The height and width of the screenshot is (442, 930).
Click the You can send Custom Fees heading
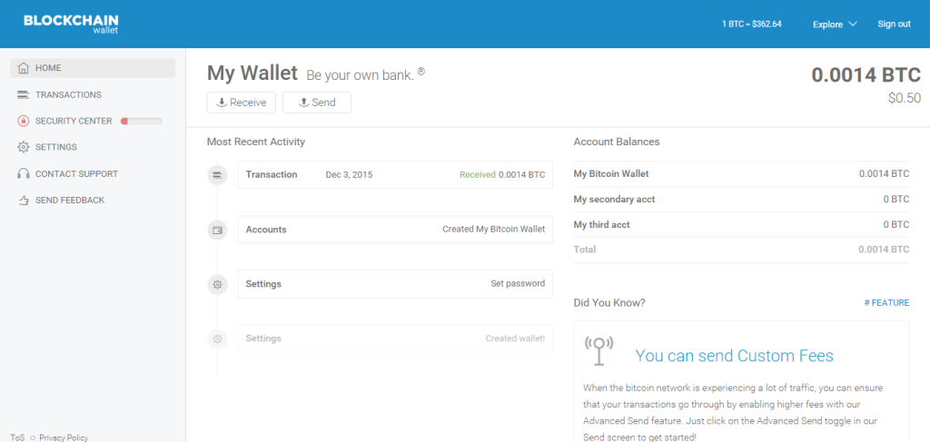pos(734,356)
